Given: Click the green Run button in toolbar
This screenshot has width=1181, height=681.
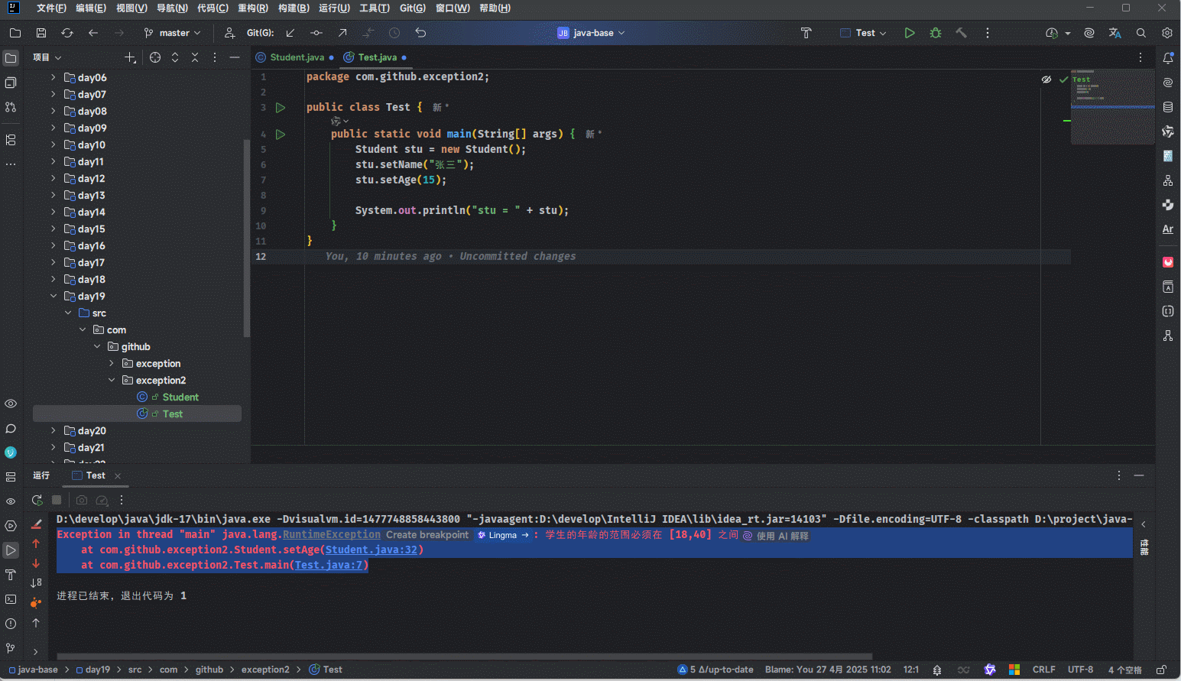Looking at the screenshot, I should (x=909, y=33).
